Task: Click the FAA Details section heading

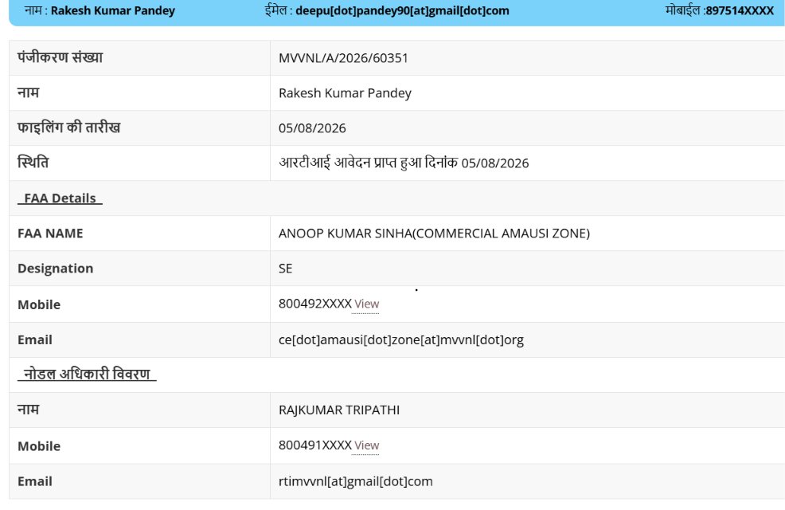Action: coord(60,198)
